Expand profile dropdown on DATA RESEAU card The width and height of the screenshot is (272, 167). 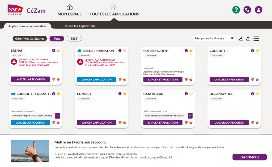[x=190, y=116]
